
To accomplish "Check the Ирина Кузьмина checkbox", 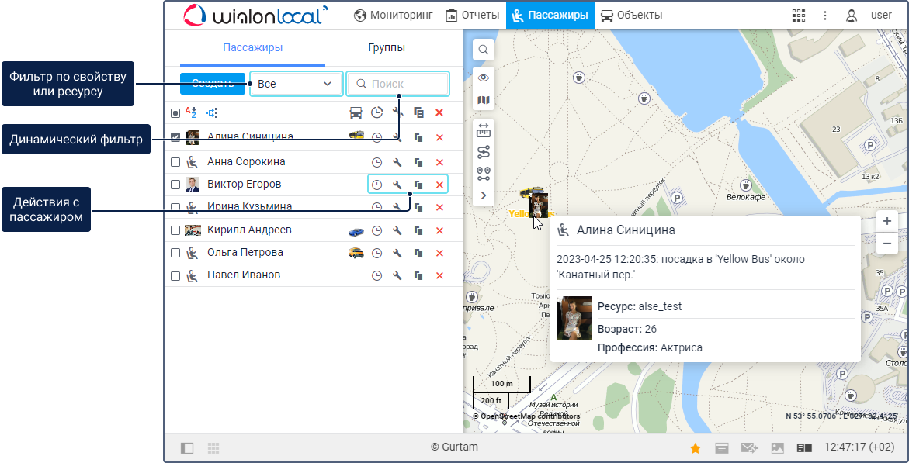I will [175, 207].
